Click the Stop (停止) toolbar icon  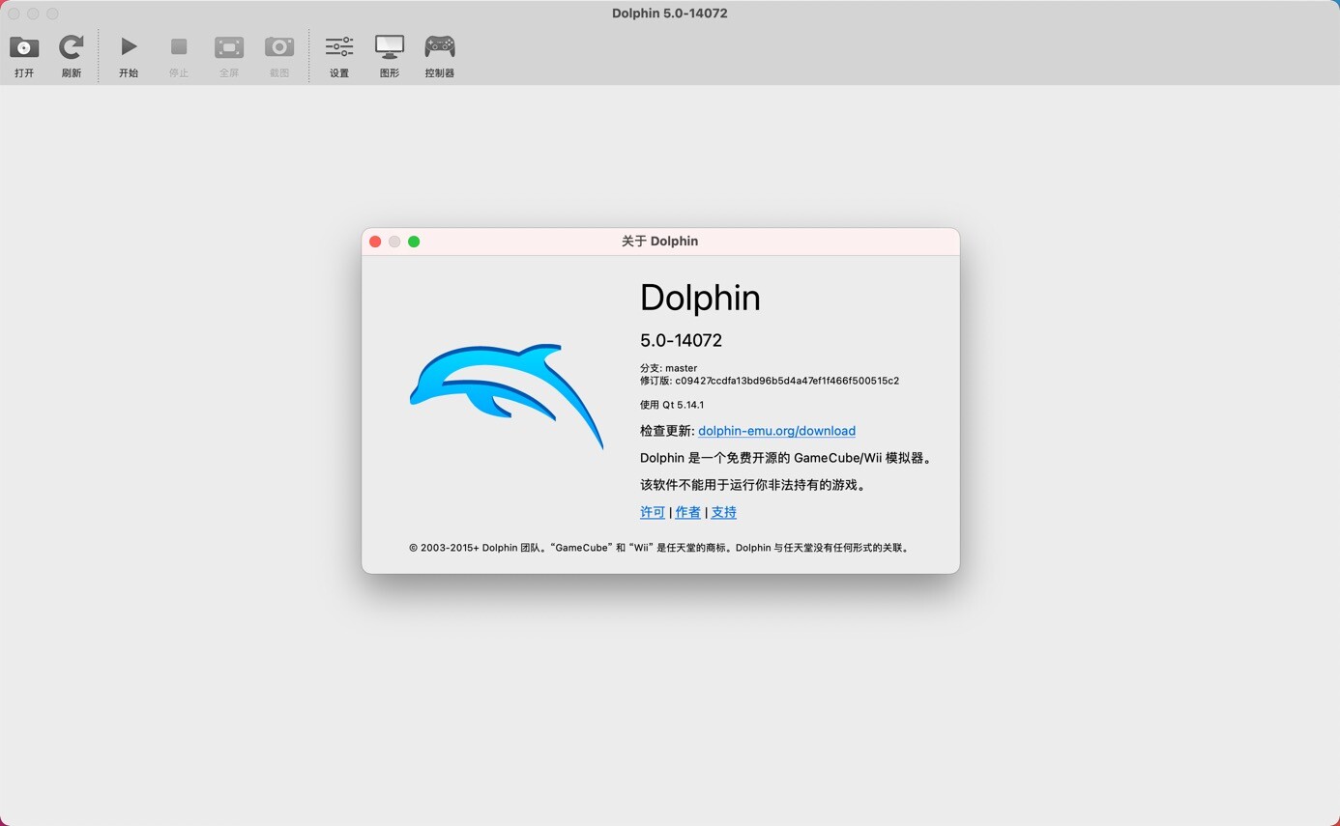(x=179, y=46)
